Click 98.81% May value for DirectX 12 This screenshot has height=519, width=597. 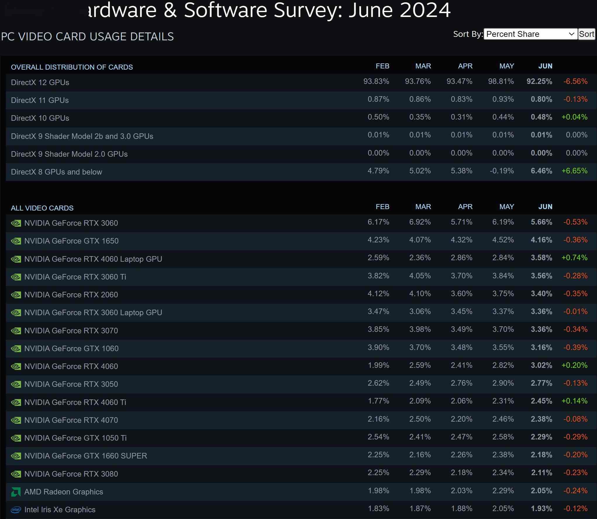click(501, 82)
